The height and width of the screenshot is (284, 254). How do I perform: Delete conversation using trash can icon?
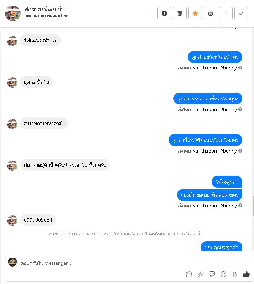pyautogui.click(x=180, y=13)
